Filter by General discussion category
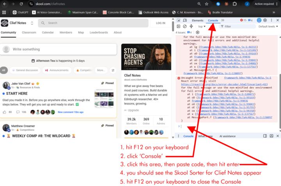This screenshot has height=186, width=281. (x=25, y=70)
